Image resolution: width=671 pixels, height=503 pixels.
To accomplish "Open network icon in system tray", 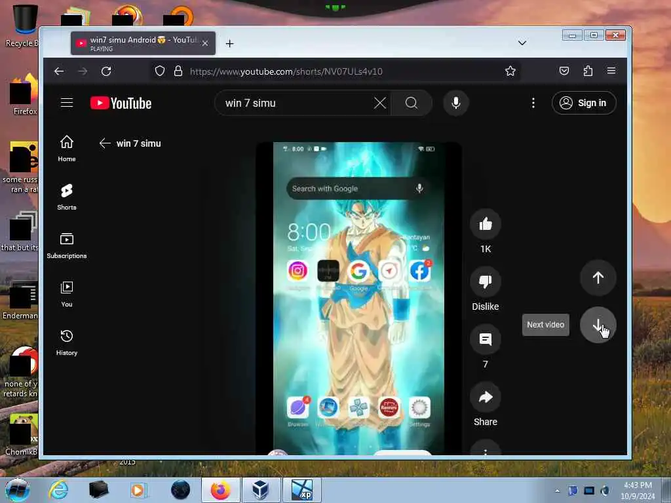I will click(x=589, y=491).
